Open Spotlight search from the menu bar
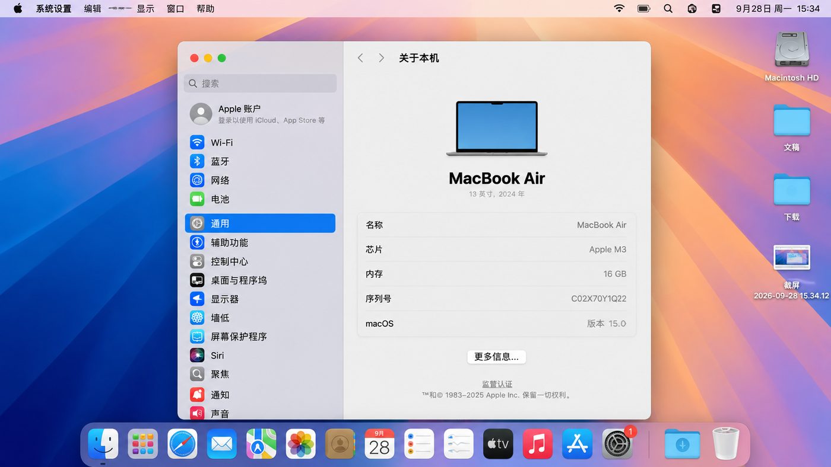831x467 pixels. click(x=668, y=8)
